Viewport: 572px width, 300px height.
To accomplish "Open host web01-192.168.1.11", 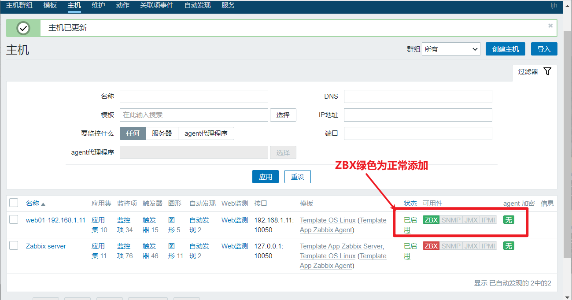I will pos(56,220).
